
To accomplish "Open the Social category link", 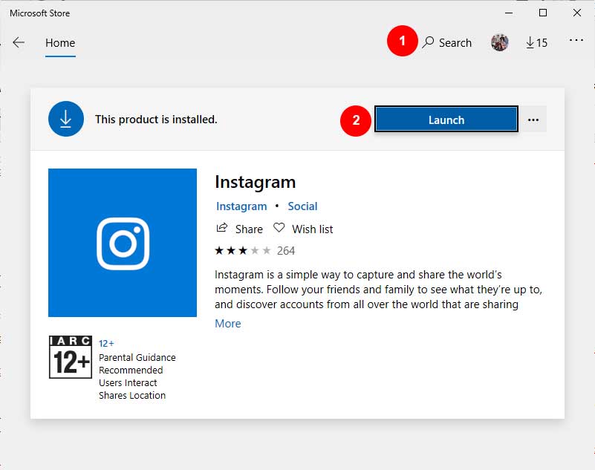I will point(302,206).
